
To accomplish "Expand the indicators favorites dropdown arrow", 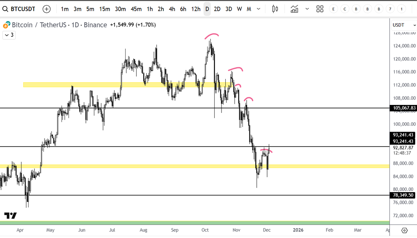I will tap(307, 9).
